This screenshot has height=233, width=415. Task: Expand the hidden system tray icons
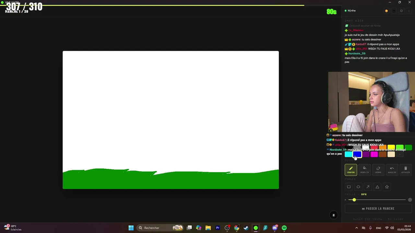357,228
